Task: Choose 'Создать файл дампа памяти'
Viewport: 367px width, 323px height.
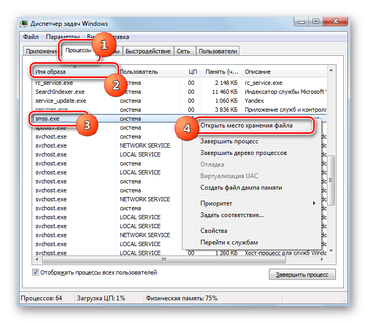Action: coord(241,188)
